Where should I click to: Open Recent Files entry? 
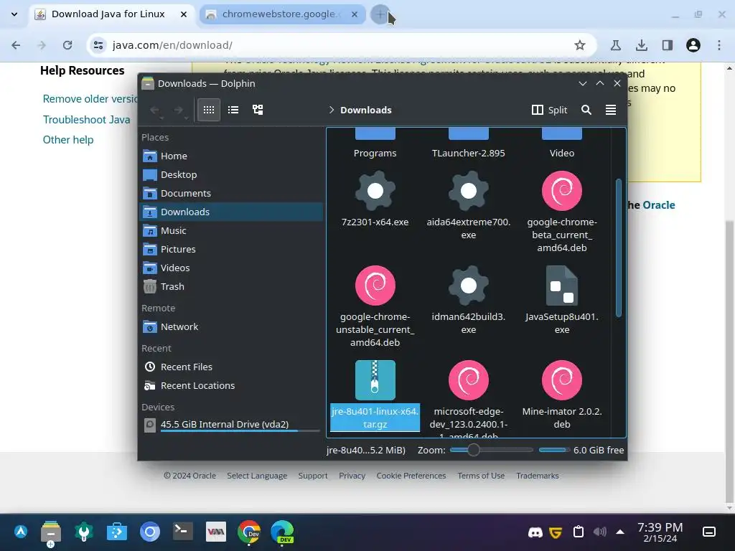coord(231,367)
